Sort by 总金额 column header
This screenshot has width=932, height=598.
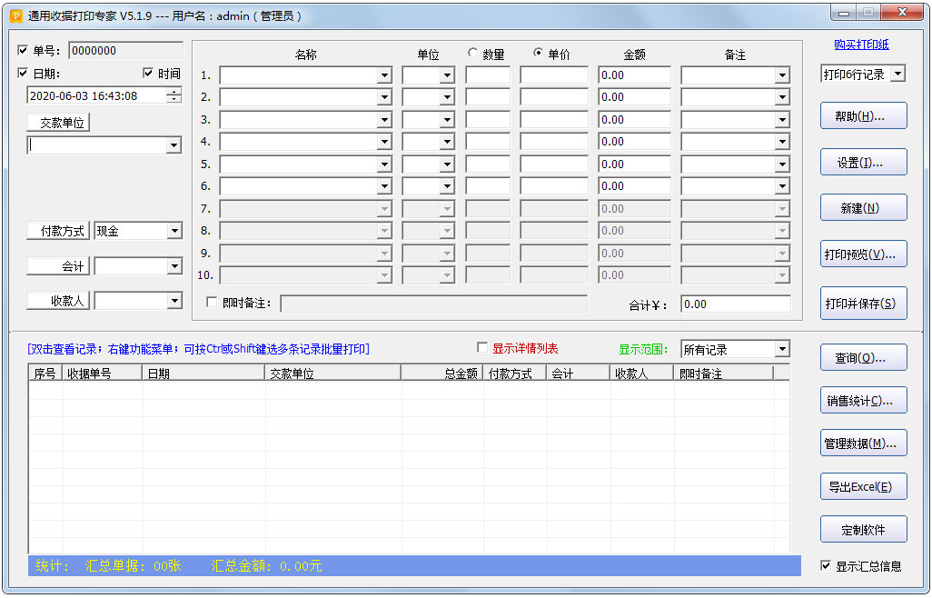pyautogui.click(x=442, y=374)
